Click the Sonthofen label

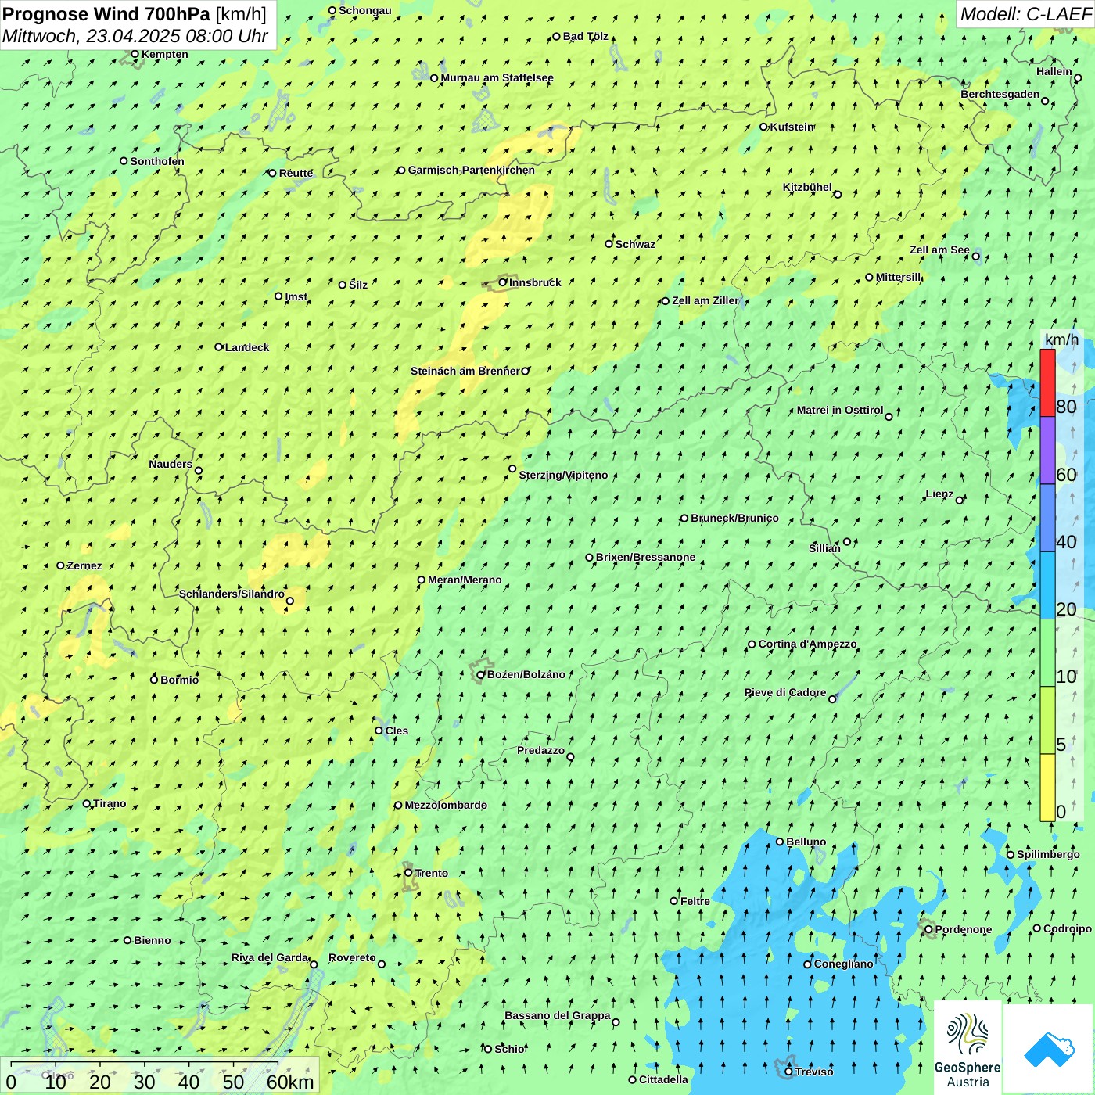(x=157, y=161)
